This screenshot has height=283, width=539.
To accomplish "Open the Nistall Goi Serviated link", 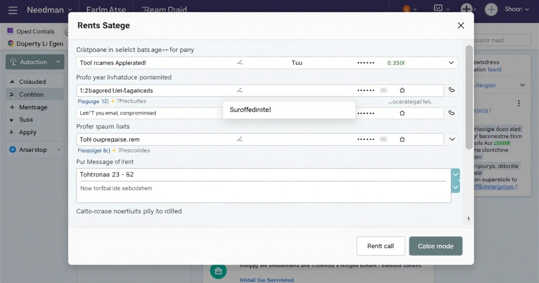I will point(266,280).
